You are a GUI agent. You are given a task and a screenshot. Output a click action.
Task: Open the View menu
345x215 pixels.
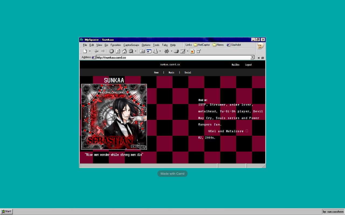pyautogui.click(x=99, y=45)
